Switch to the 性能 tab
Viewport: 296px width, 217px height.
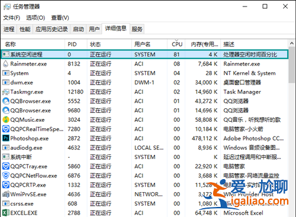point(25,29)
